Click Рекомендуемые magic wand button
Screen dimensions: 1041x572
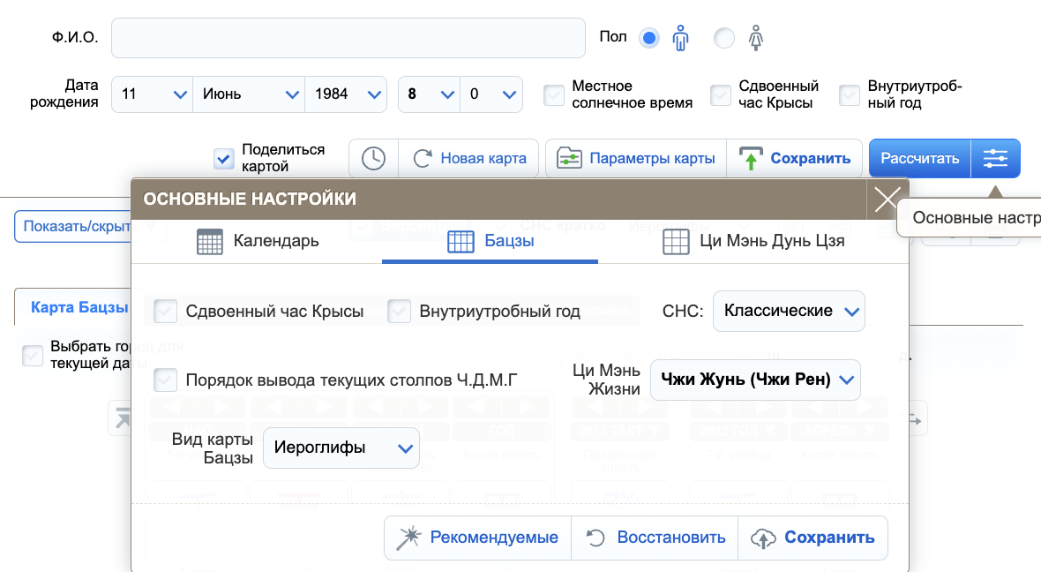tap(478, 538)
